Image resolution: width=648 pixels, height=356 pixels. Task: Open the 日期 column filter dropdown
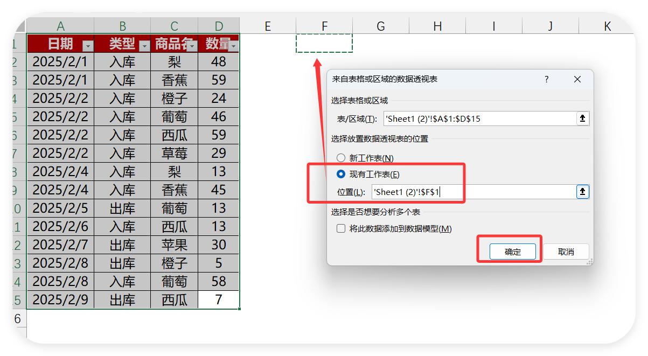(88, 46)
